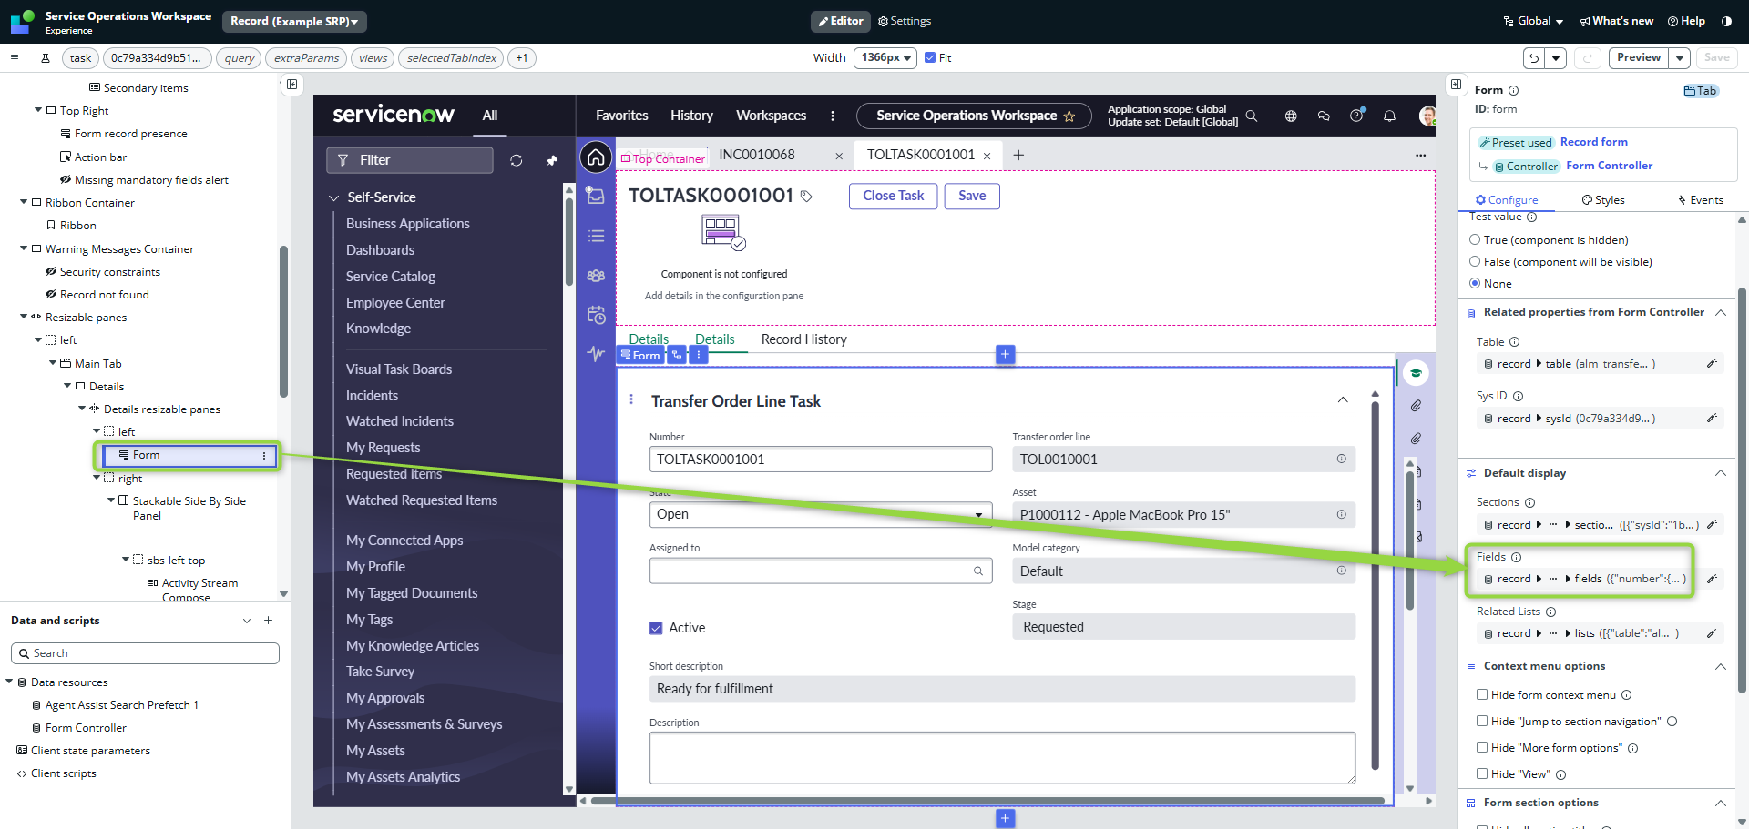Enable Hide form context menu checkbox
This screenshot has height=829, width=1749.
pos(1482,695)
